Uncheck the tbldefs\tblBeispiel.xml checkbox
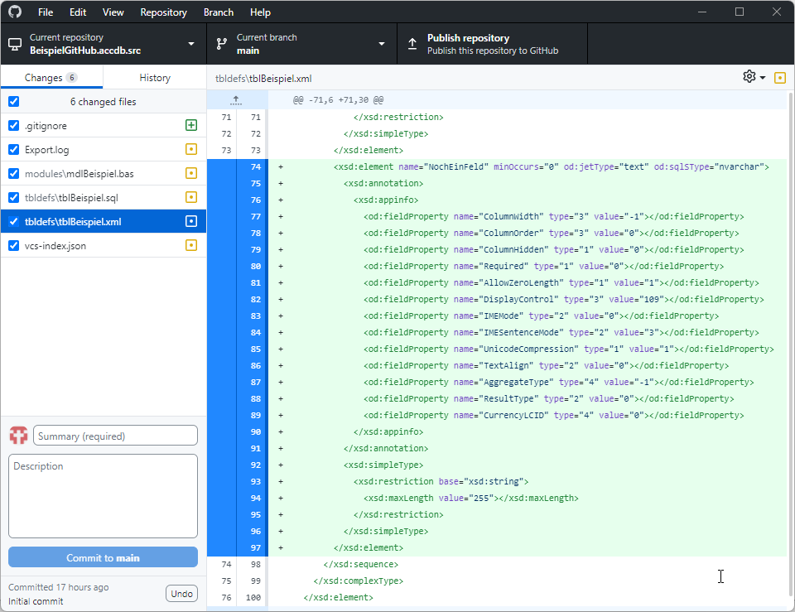 click(x=12, y=221)
